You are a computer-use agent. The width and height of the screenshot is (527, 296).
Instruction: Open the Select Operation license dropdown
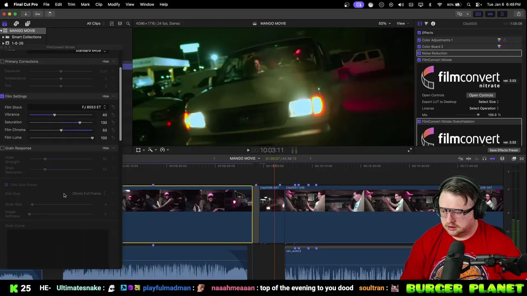[484, 108]
